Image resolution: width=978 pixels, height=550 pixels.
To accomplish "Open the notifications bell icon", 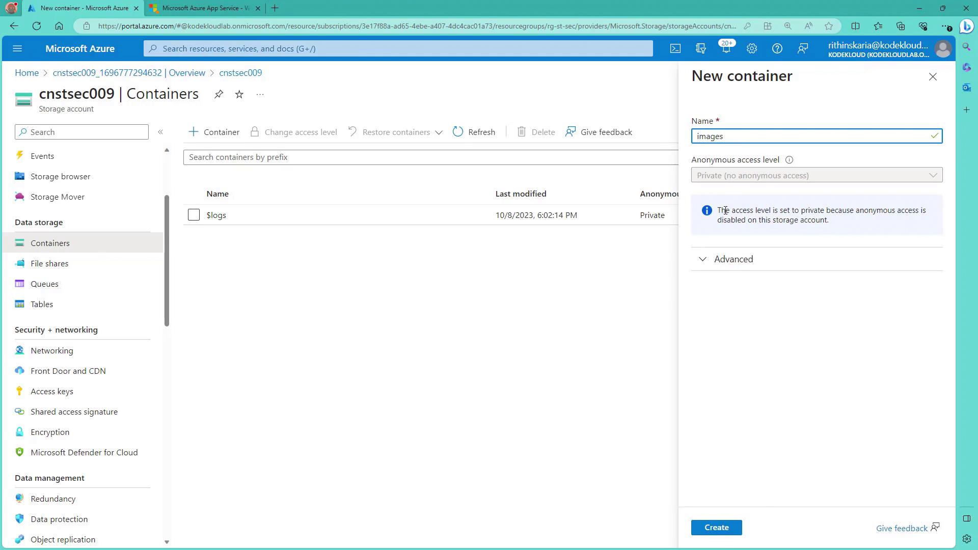I will click(726, 48).
